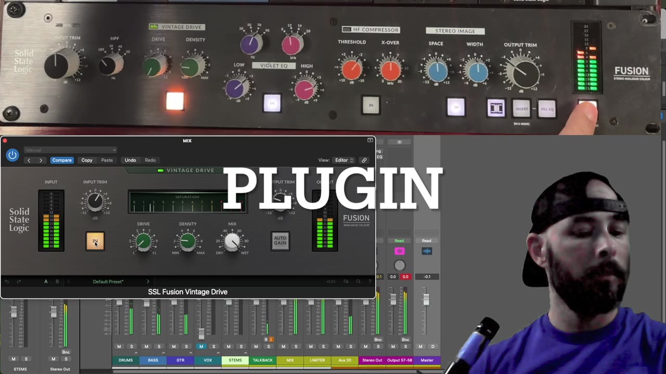Viewport: 666px width, 374px height.
Task: Solo the MIX channel
Action: [x=296, y=346]
